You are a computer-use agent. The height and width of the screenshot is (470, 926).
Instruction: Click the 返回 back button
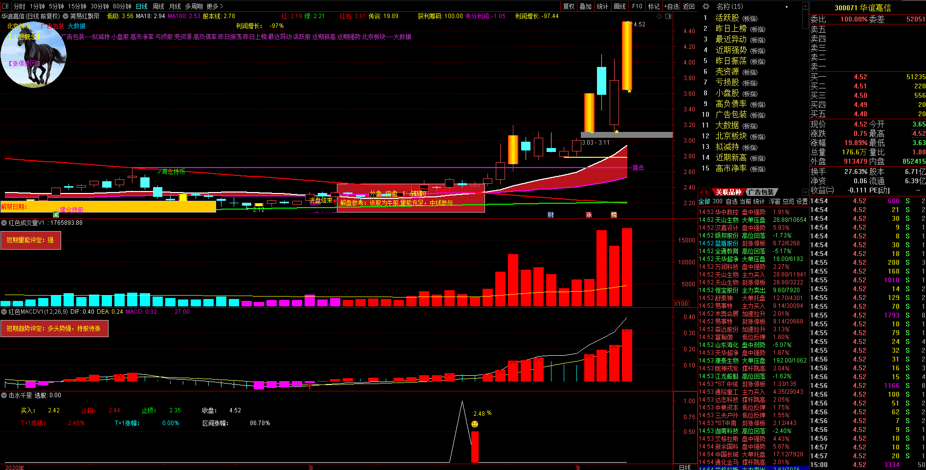(688, 6)
